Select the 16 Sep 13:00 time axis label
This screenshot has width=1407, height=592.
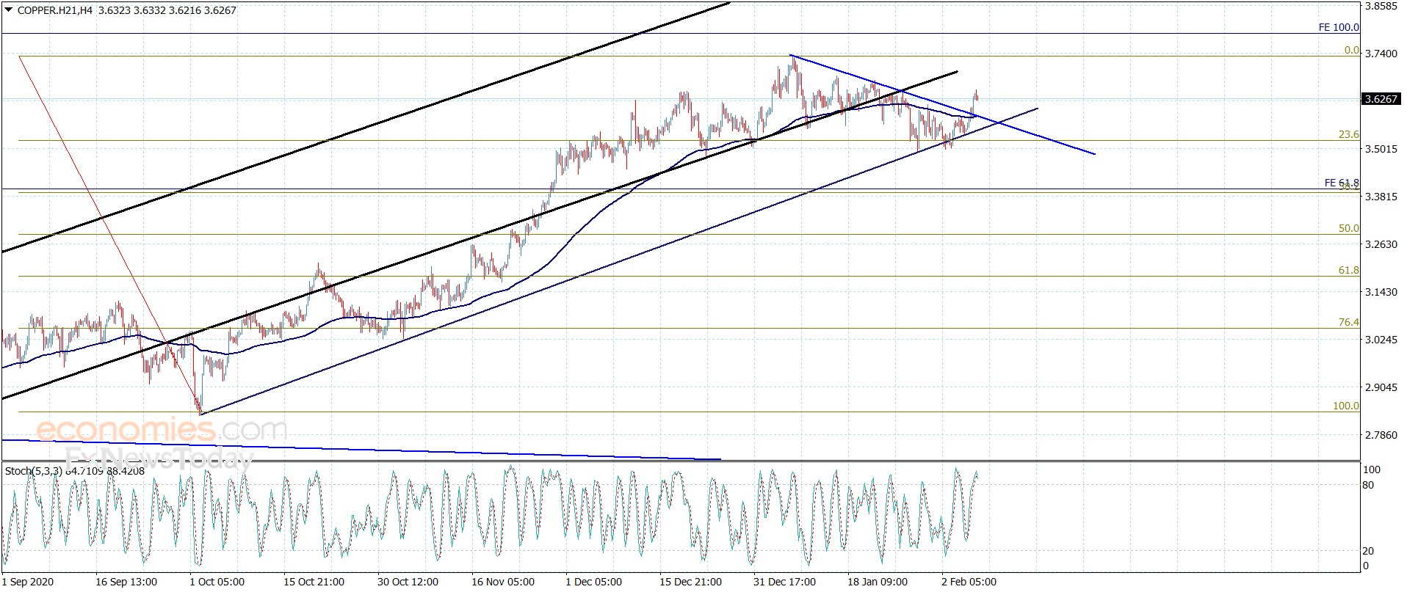(126, 582)
